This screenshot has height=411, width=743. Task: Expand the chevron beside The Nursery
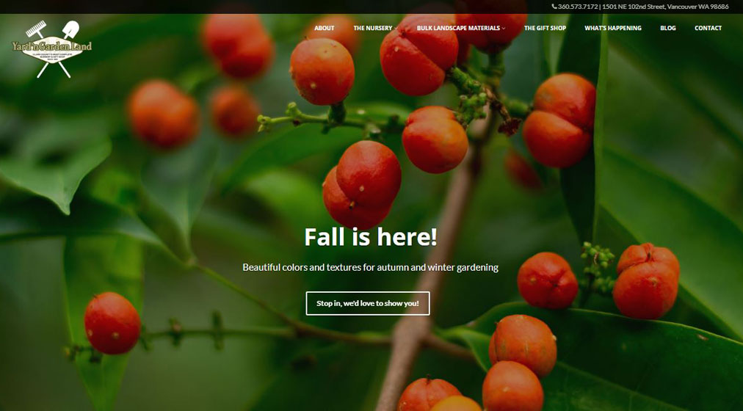pos(396,29)
